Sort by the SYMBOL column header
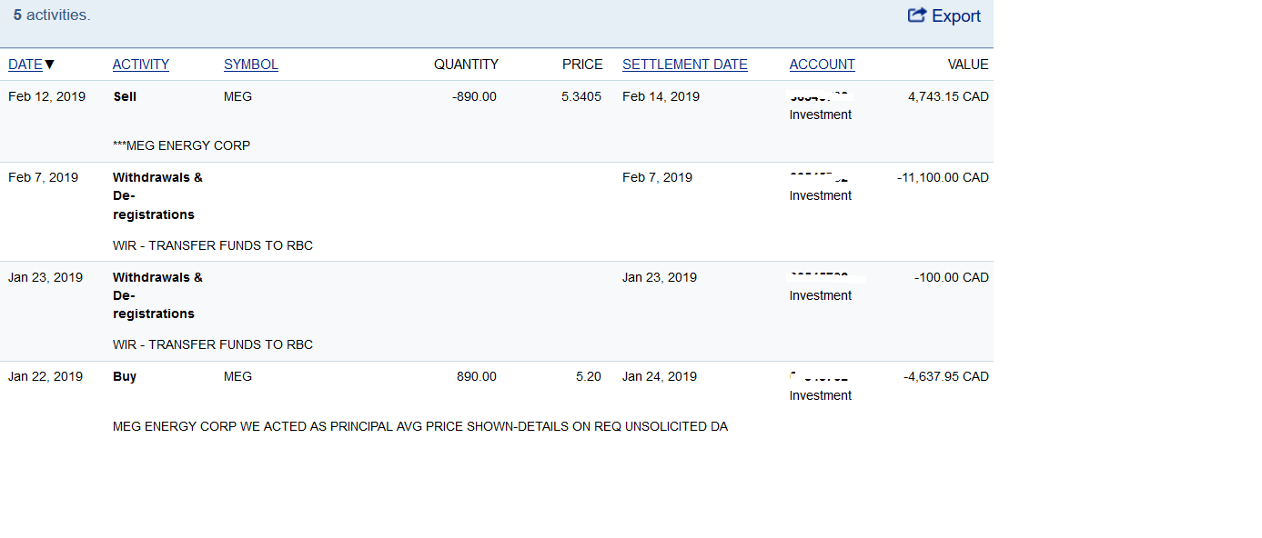The image size is (1262, 538). coord(251,65)
